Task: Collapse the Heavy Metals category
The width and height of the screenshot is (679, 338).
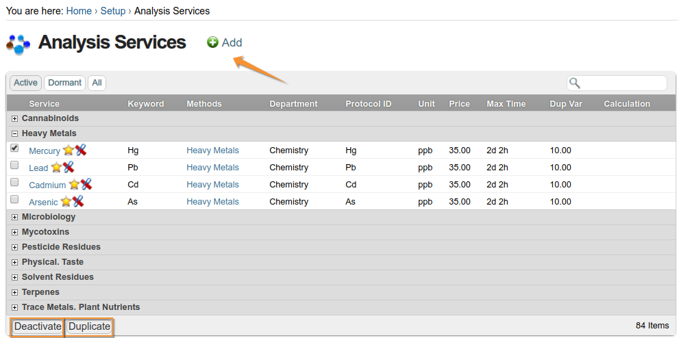Action: [14, 133]
